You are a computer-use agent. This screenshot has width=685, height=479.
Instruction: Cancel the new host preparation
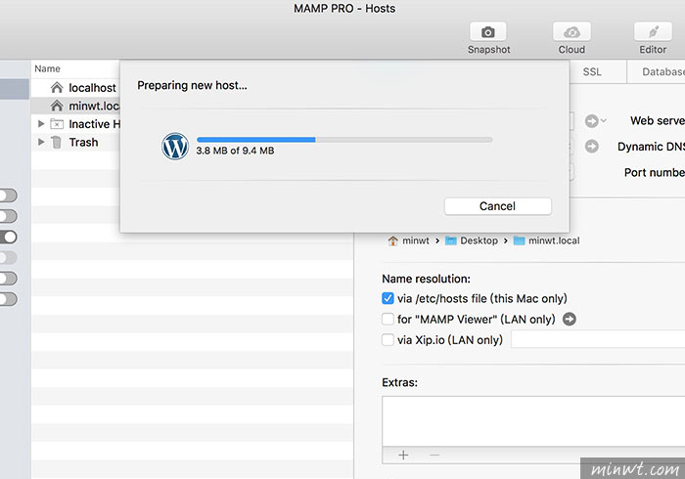tap(497, 206)
